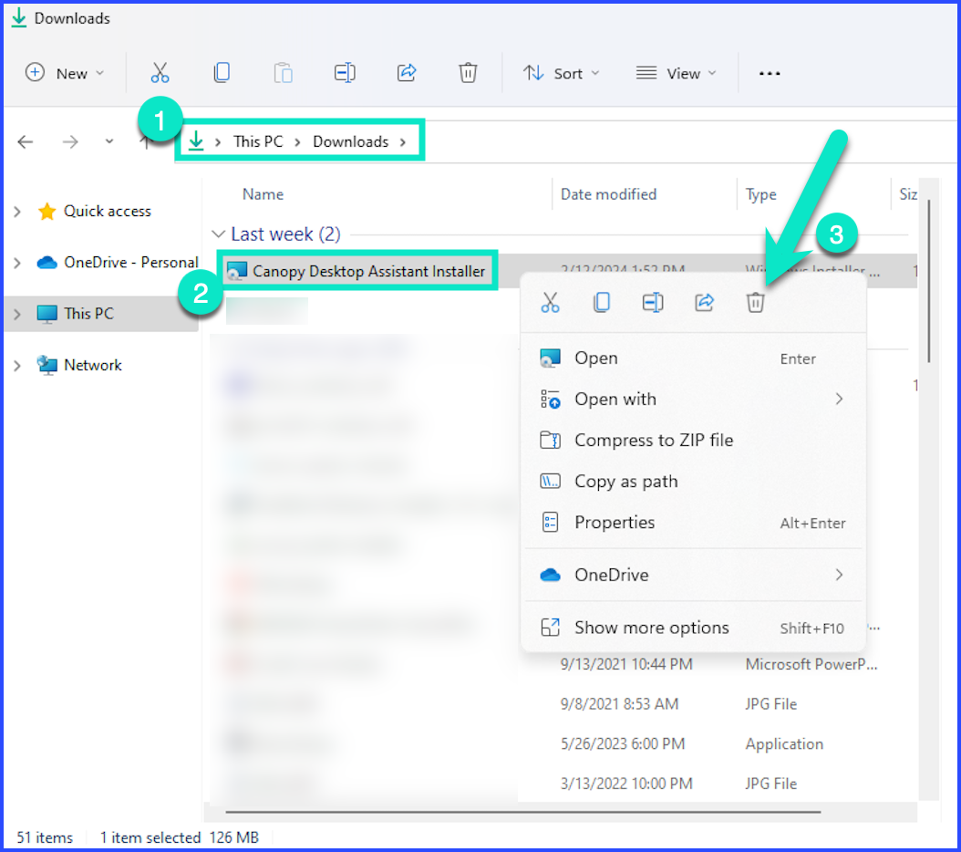Open the View dropdown

[x=676, y=74]
